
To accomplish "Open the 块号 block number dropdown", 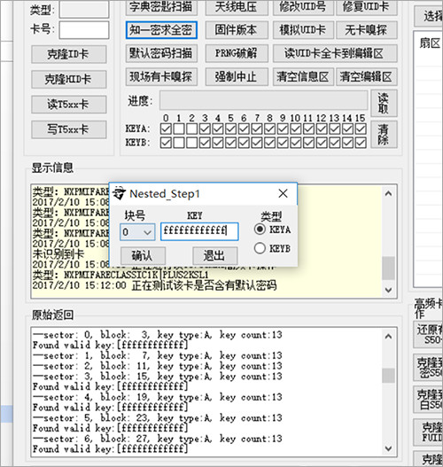I will (137, 232).
